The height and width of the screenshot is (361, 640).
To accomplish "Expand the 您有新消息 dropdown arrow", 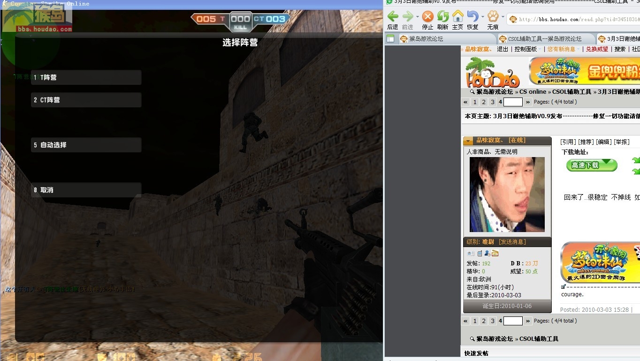I will point(578,49).
